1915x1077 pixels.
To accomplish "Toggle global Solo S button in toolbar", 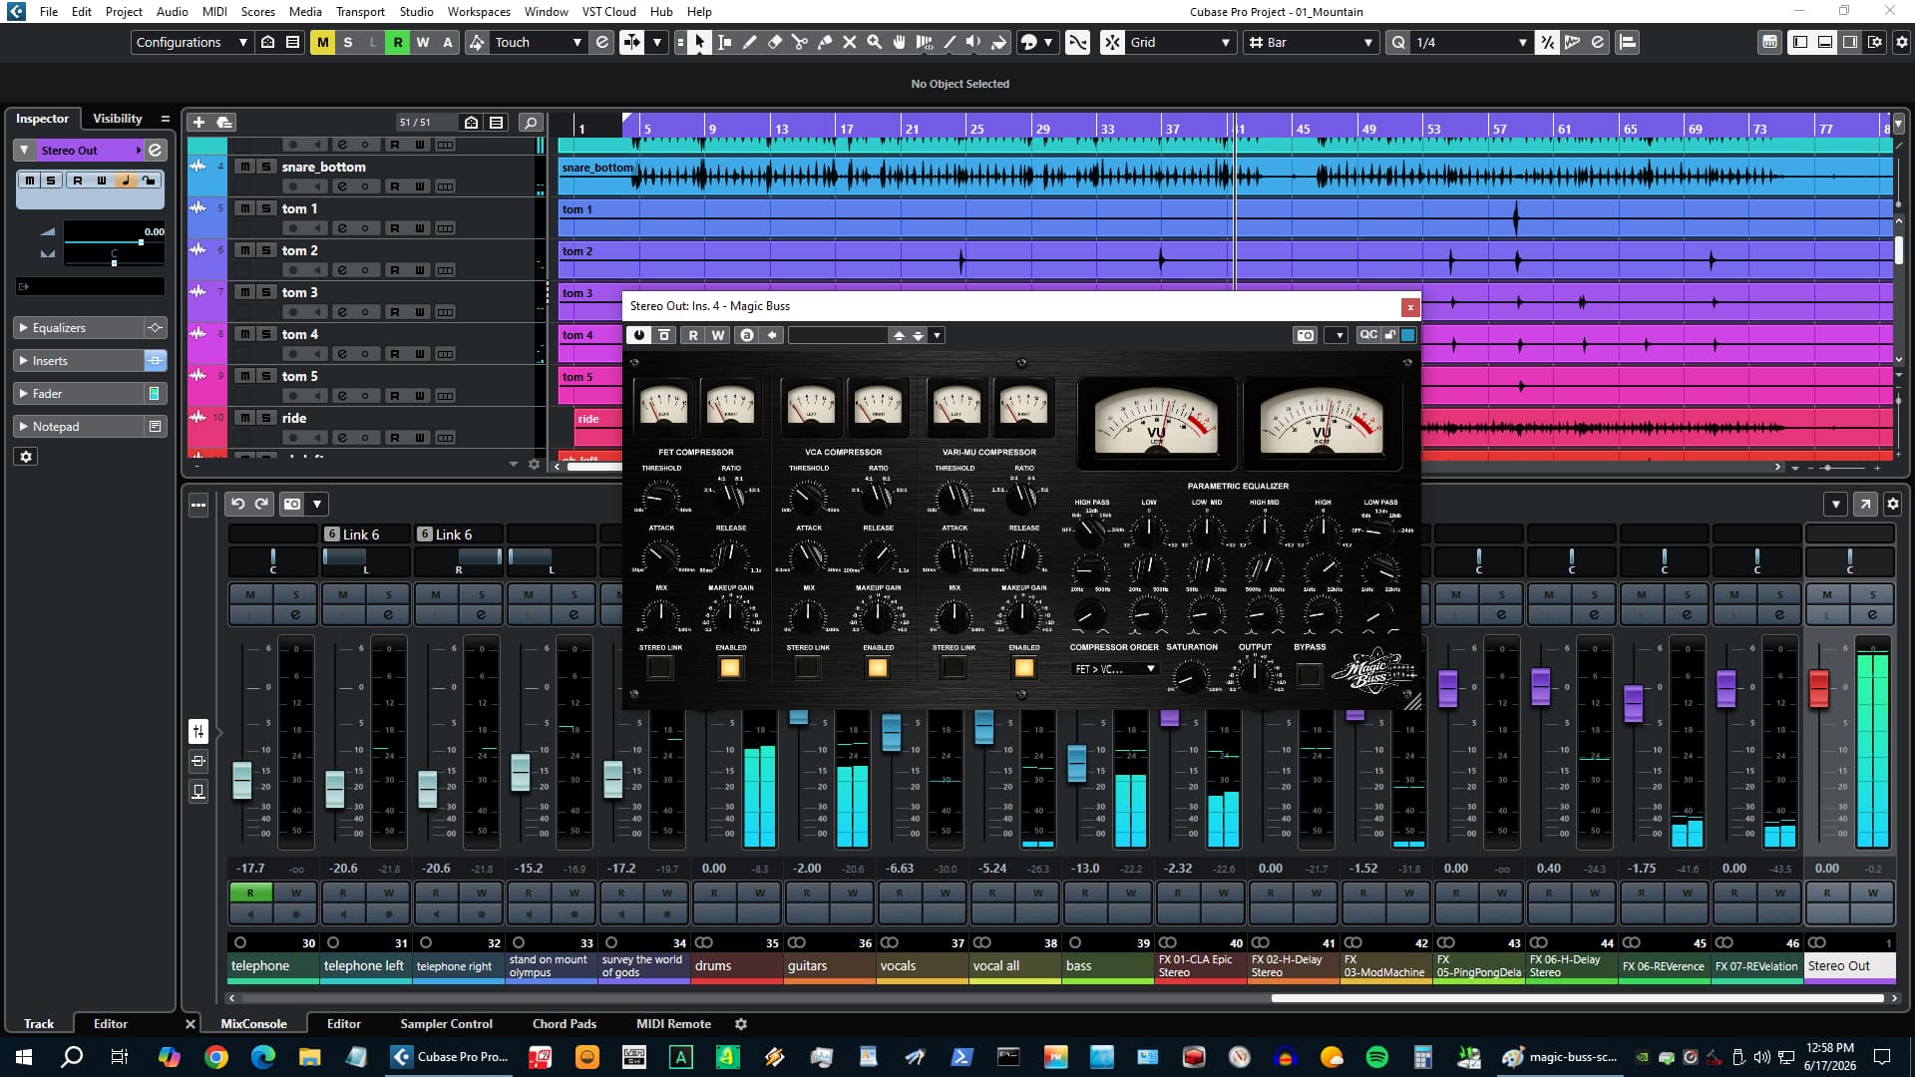I will pyautogui.click(x=347, y=42).
